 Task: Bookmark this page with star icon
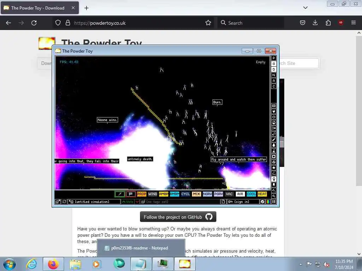(x=208, y=23)
